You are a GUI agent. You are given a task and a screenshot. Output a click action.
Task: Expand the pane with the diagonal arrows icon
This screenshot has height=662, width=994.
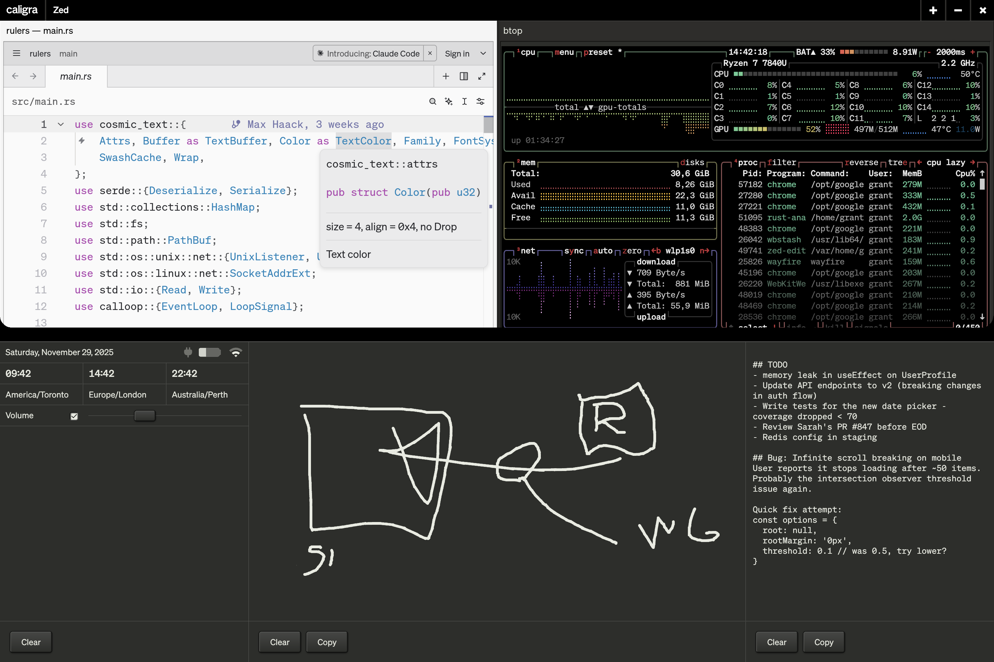[x=482, y=77]
